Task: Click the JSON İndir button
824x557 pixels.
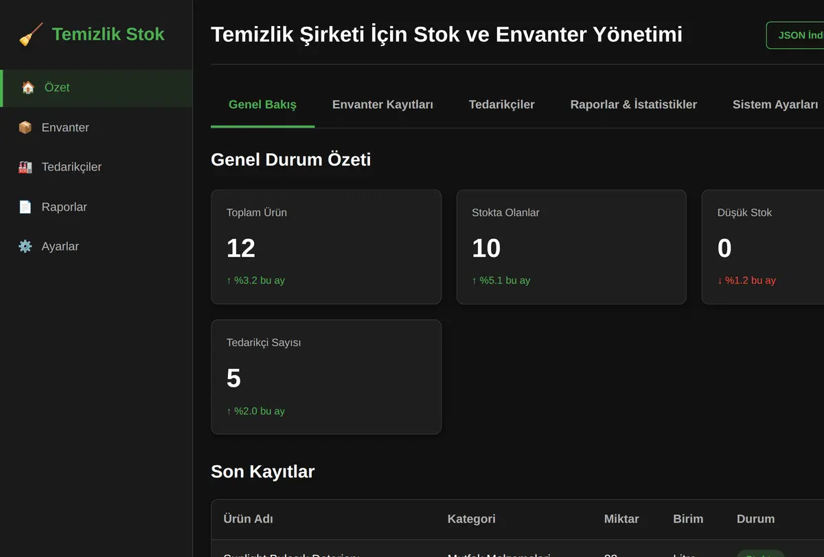Action: (795, 35)
